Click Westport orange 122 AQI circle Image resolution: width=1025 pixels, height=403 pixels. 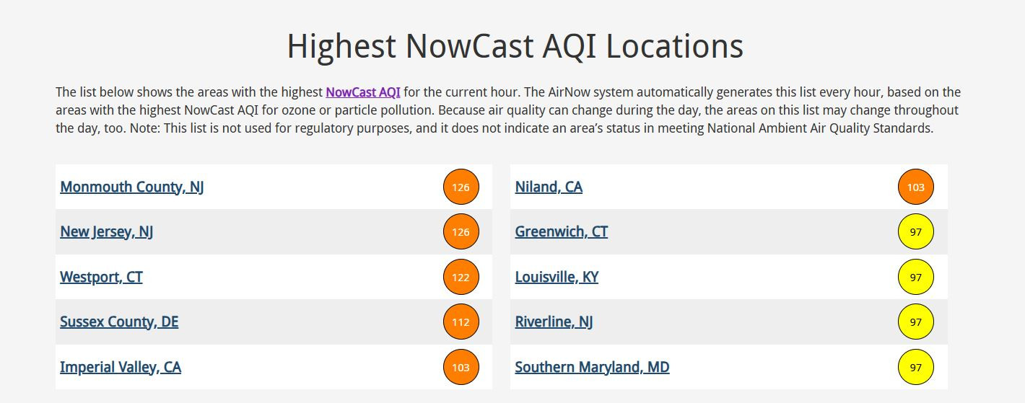click(x=461, y=278)
